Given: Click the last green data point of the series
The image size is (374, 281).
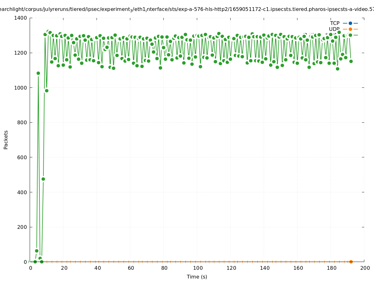Looking at the screenshot, I should point(351,61).
